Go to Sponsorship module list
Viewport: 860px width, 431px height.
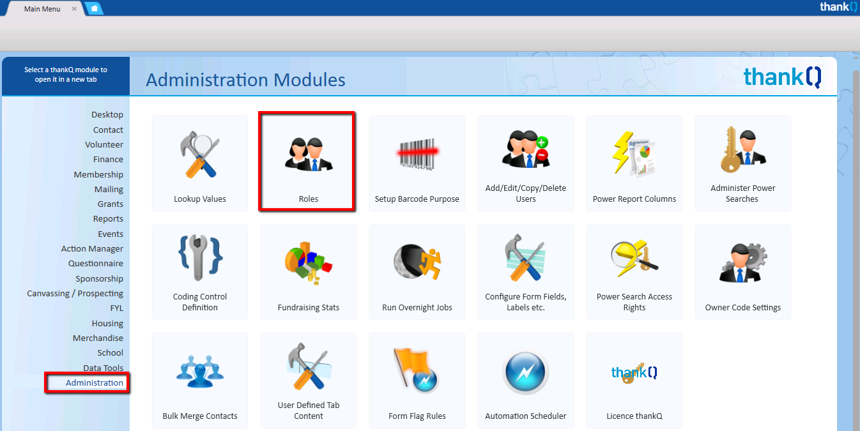(x=99, y=278)
